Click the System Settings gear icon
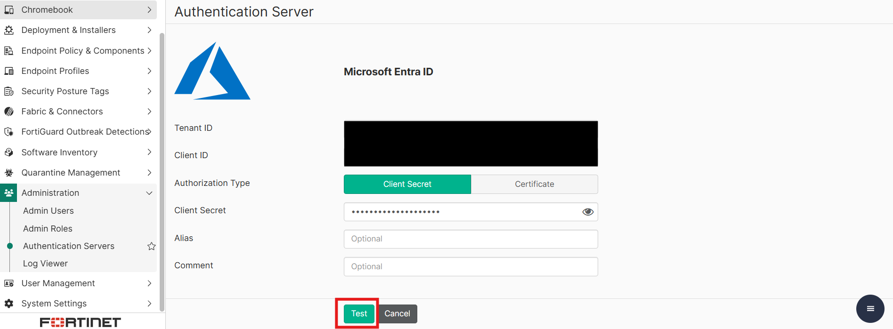Image resolution: width=893 pixels, height=329 pixels. click(x=9, y=304)
